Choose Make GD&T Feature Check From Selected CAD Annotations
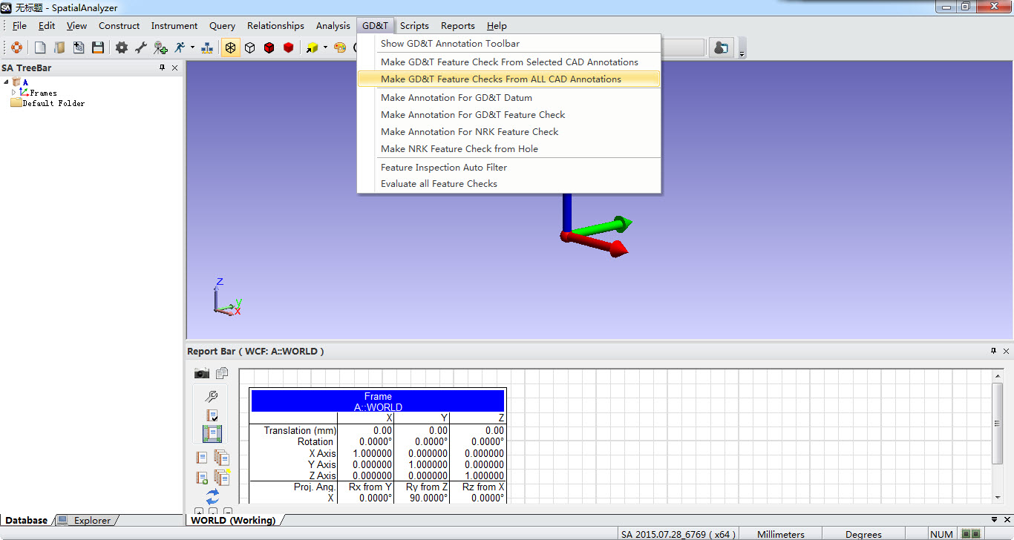The height and width of the screenshot is (540, 1014). click(509, 62)
